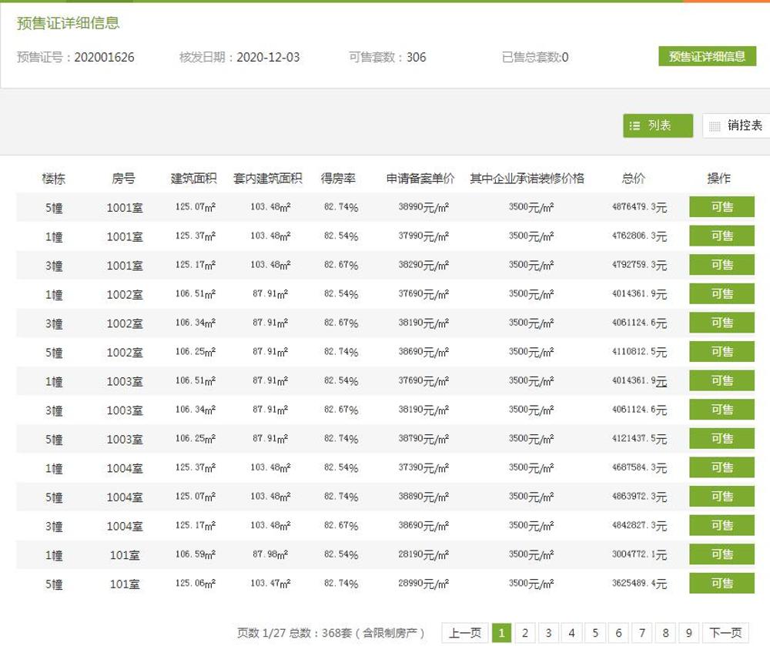Click total price 4121437.5元

point(639,439)
